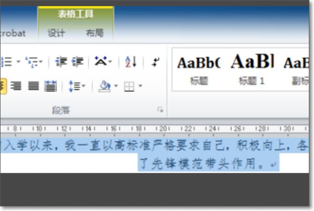
Task: Apply distributed alignment
Action: coord(50,86)
